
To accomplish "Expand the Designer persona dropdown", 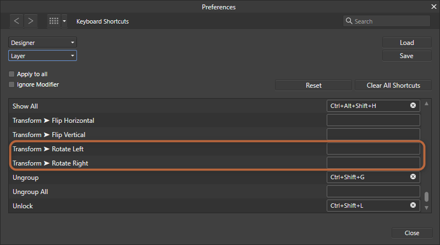I will coord(42,42).
